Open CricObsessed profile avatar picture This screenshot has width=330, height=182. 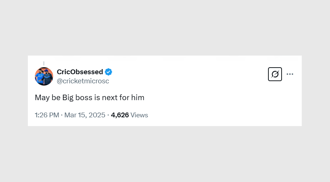pos(44,76)
